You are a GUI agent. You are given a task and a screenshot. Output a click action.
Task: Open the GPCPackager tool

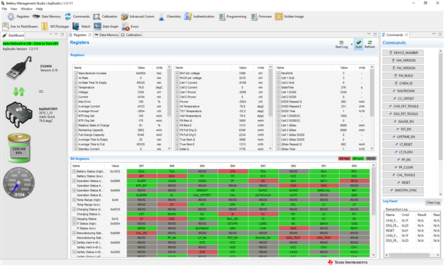click(55, 26)
